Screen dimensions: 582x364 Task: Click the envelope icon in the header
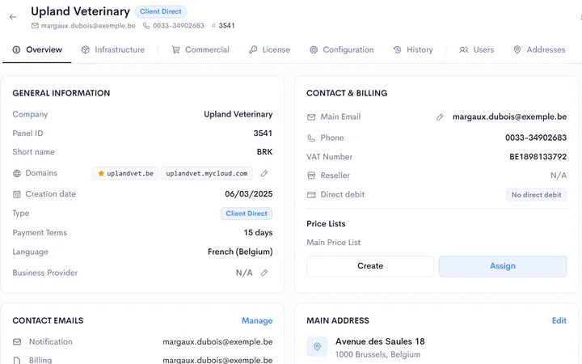(35, 26)
